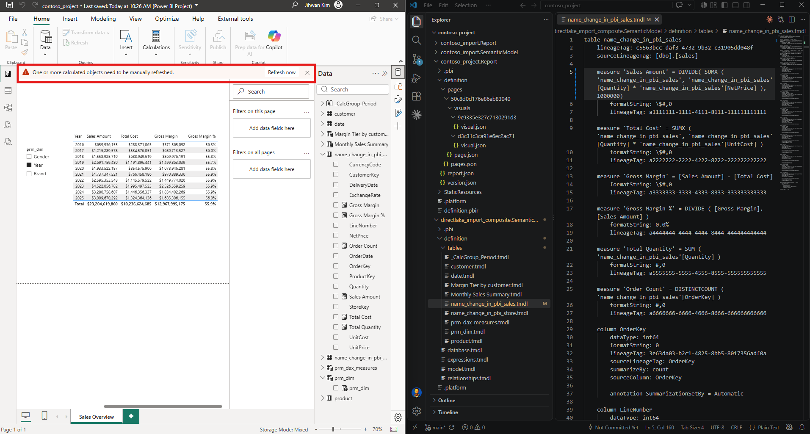Click desktop layout icon in Power BI footer

(x=26, y=416)
